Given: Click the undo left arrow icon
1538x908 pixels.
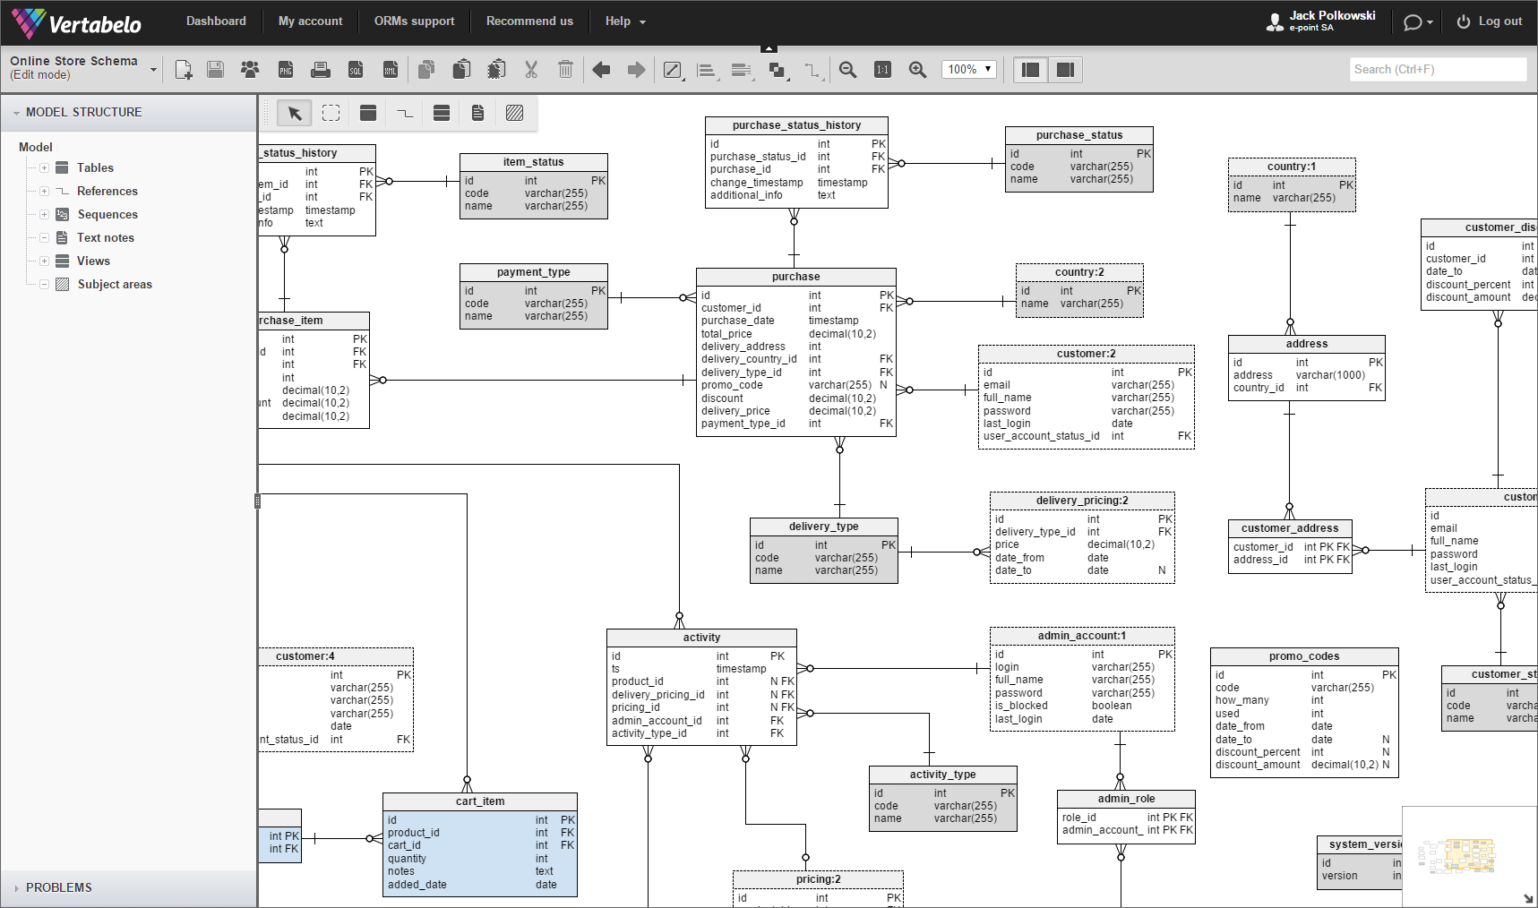Looking at the screenshot, I should click(601, 70).
